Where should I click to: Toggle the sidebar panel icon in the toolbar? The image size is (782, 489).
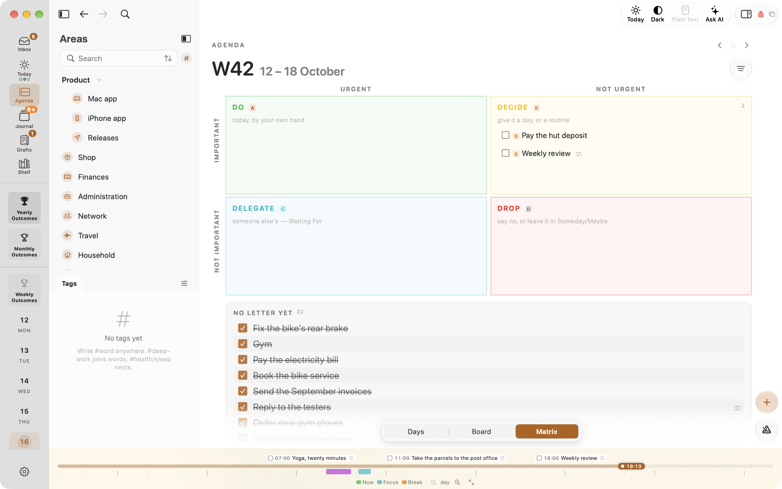[x=64, y=14]
